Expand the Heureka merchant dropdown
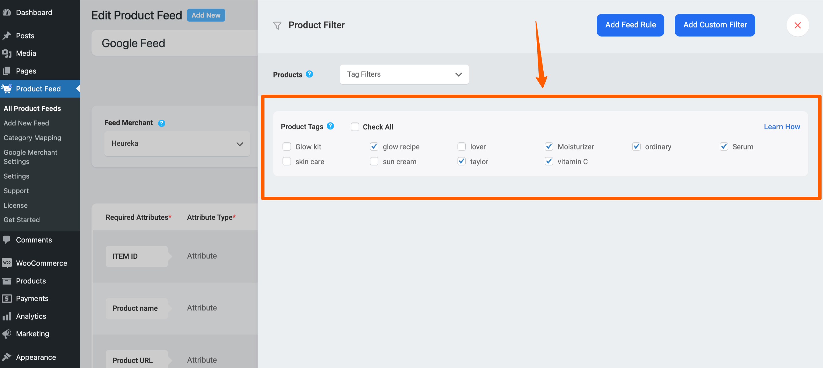823x368 pixels. pos(177,144)
